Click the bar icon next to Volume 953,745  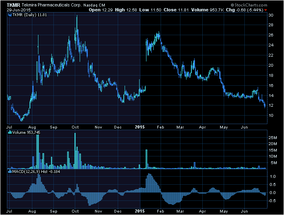(x=10, y=133)
